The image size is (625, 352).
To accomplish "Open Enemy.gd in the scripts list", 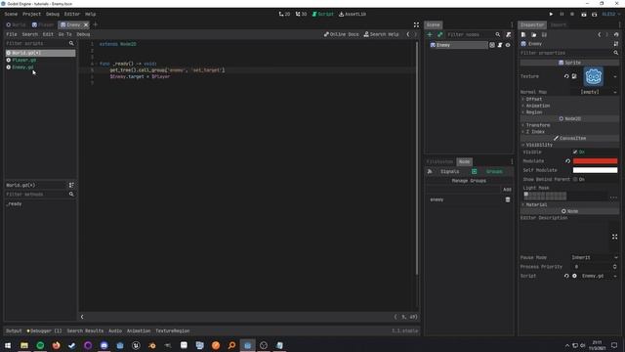I will 22,67.
